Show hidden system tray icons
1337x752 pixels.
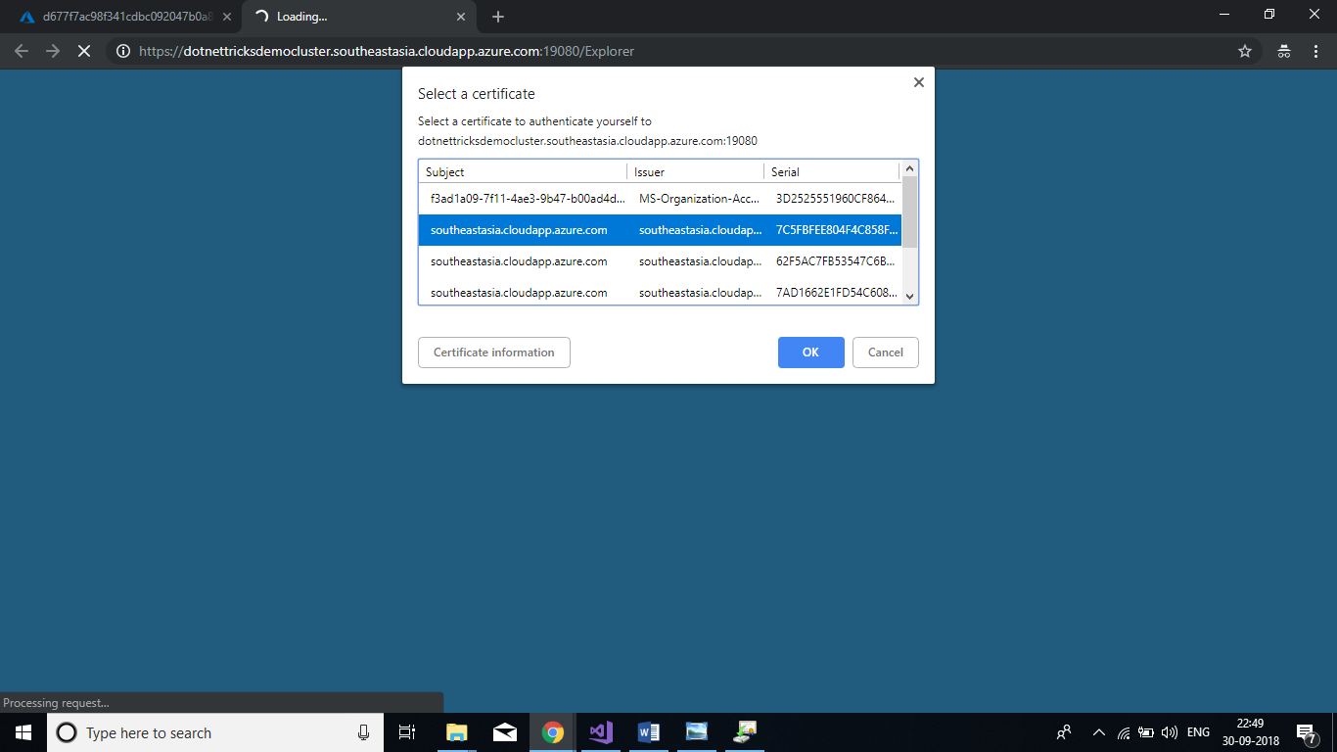tap(1098, 732)
